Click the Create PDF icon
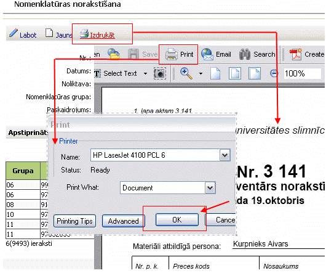 click(x=295, y=54)
